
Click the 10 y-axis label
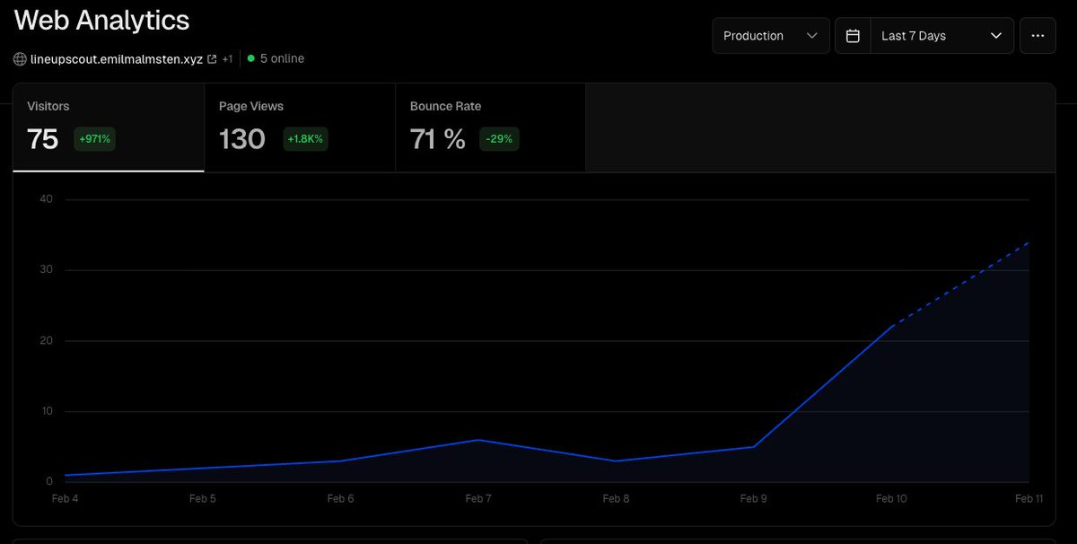click(47, 412)
